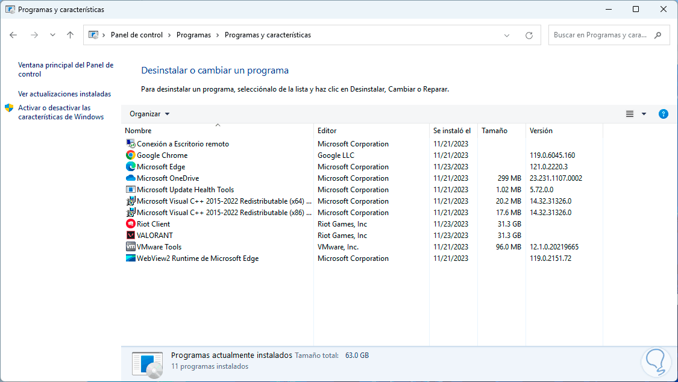The width and height of the screenshot is (678, 382).
Task: Open the Organizar dropdown menu
Action: [149, 114]
